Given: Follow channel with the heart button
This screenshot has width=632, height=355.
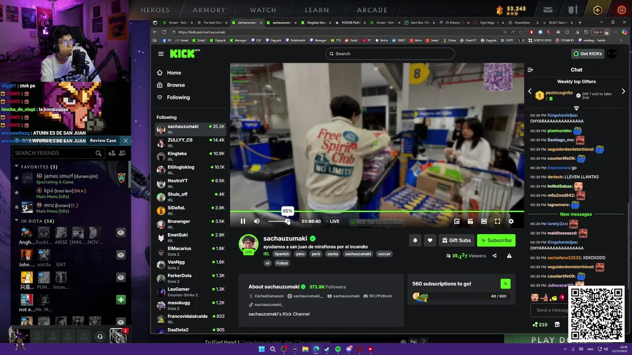Looking at the screenshot, I should pos(430,241).
